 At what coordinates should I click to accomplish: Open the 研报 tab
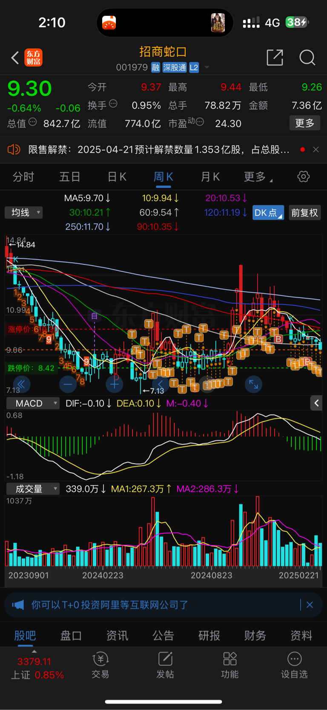[209, 635]
